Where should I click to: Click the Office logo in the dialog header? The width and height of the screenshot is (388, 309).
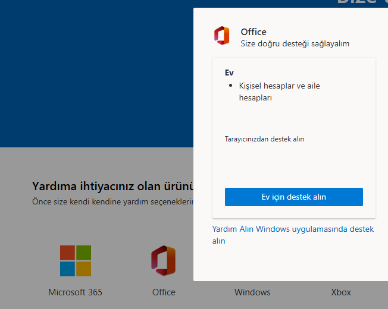coord(222,36)
